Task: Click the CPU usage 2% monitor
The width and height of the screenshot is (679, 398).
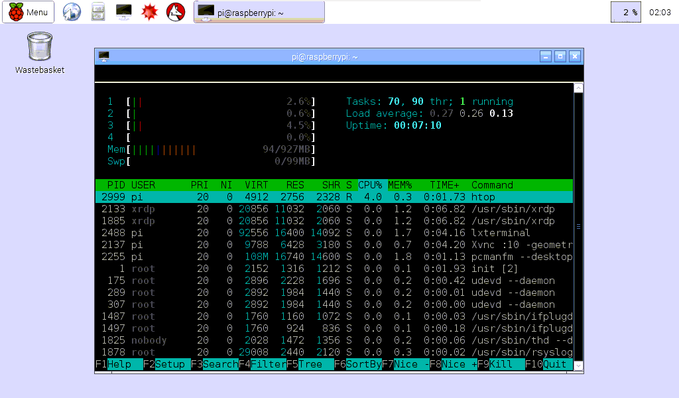Action: click(626, 12)
